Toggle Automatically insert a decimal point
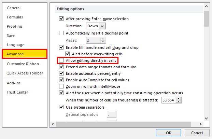 coord(61,33)
